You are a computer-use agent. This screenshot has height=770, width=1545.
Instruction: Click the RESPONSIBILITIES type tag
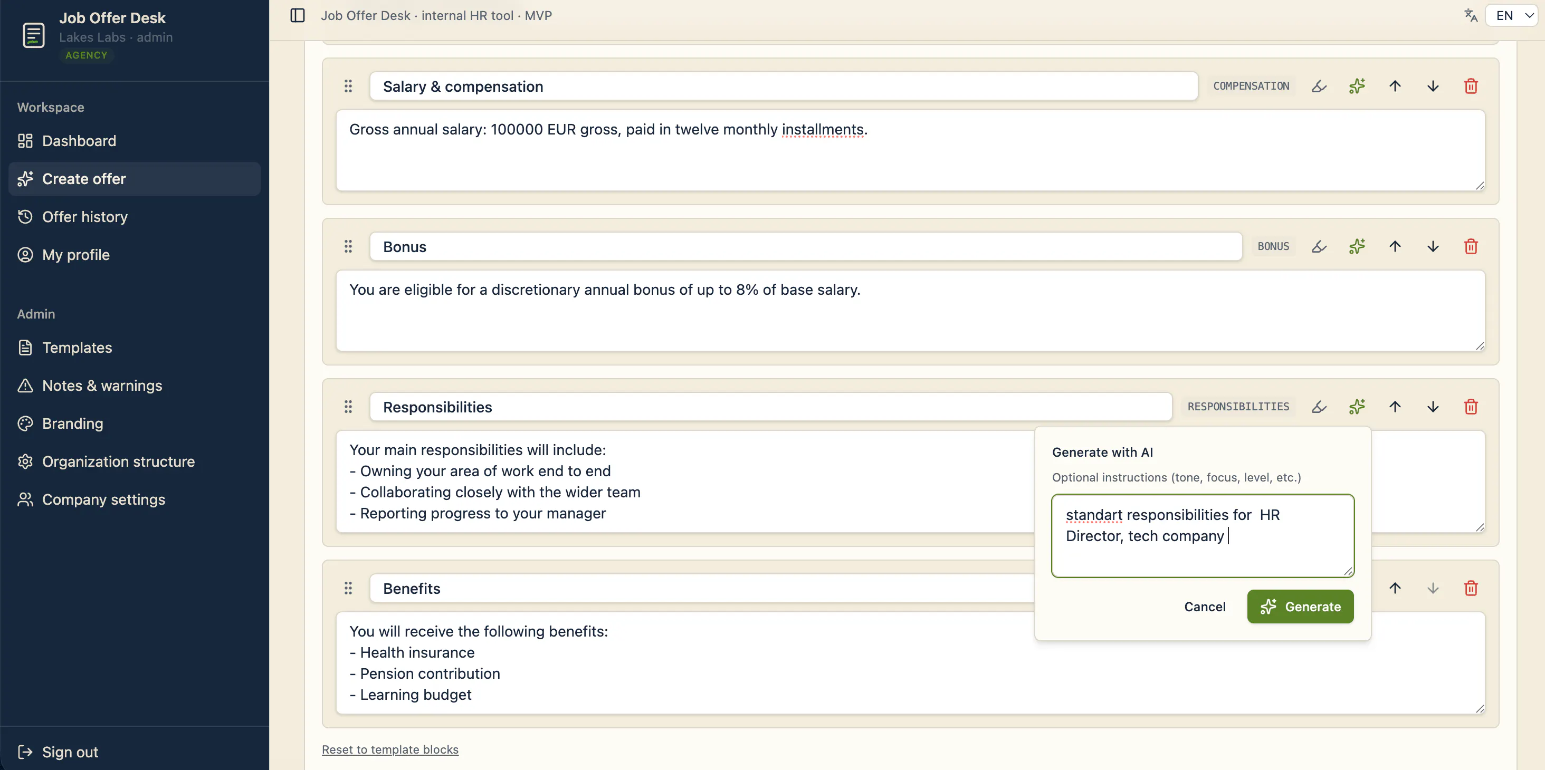coord(1238,407)
